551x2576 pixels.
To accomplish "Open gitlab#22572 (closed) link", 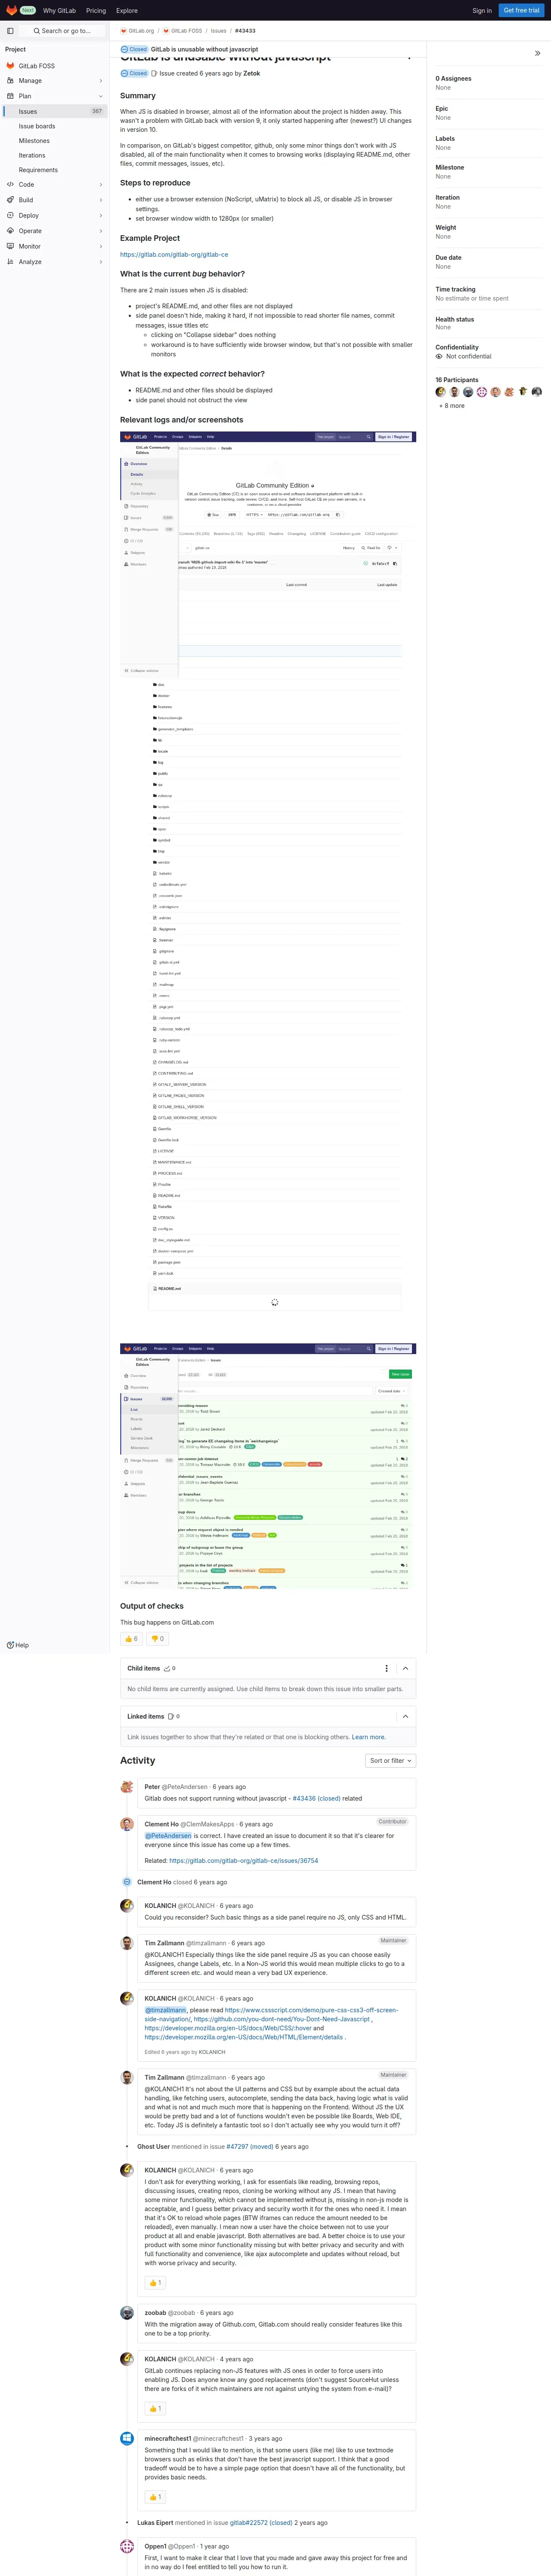I will (261, 2523).
